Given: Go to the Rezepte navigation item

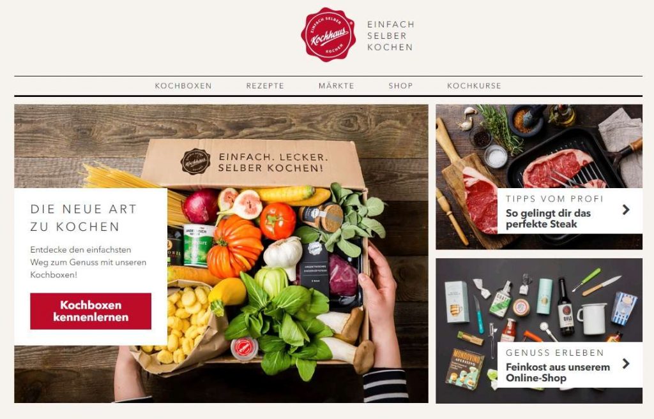Looking at the screenshot, I should click(265, 86).
